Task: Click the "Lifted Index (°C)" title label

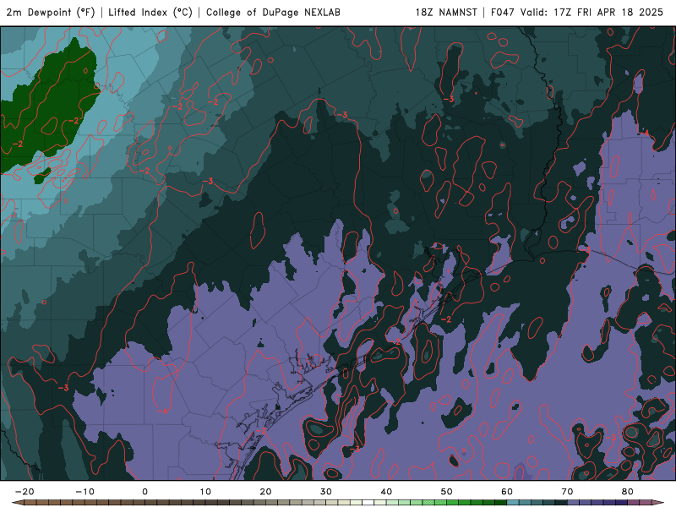Action: click(x=150, y=13)
